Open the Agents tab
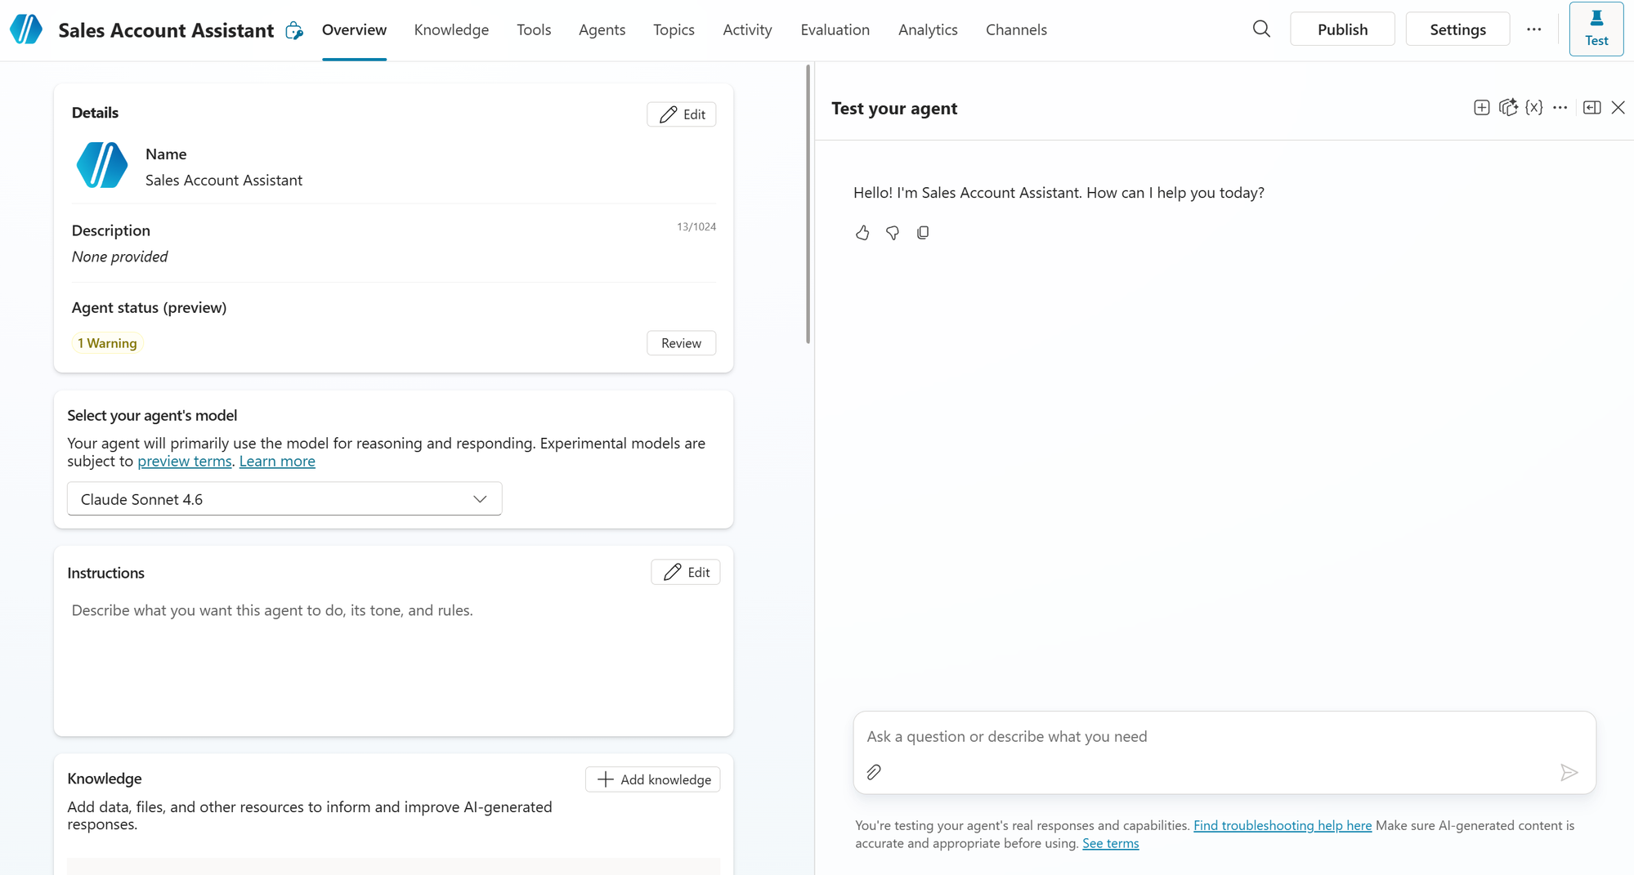This screenshot has height=875, width=1634. tap(602, 30)
